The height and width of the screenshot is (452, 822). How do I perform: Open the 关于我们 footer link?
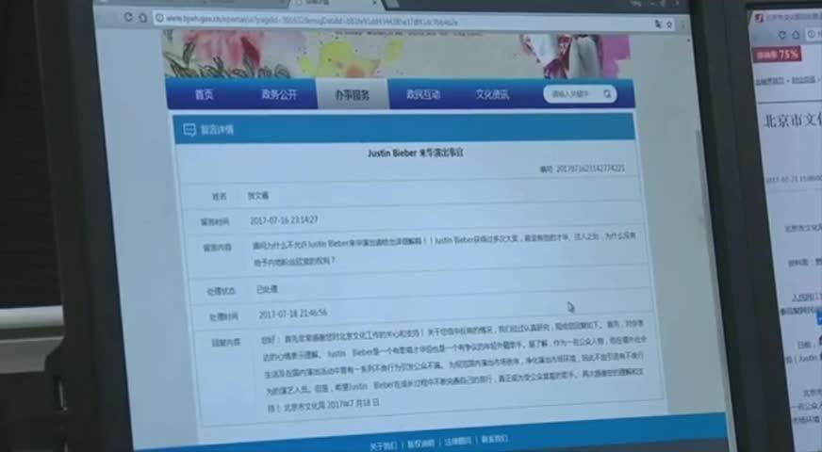tap(383, 445)
